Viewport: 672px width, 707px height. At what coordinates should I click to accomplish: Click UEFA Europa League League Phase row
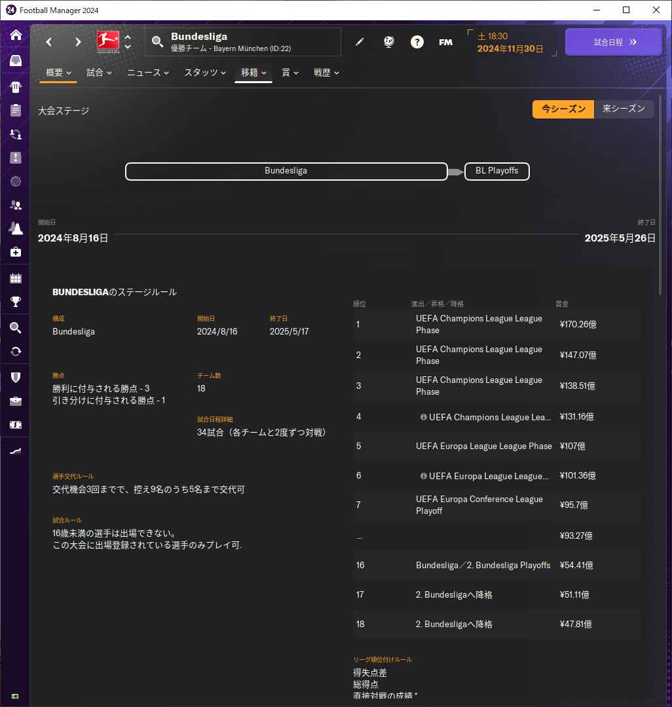(x=496, y=446)
